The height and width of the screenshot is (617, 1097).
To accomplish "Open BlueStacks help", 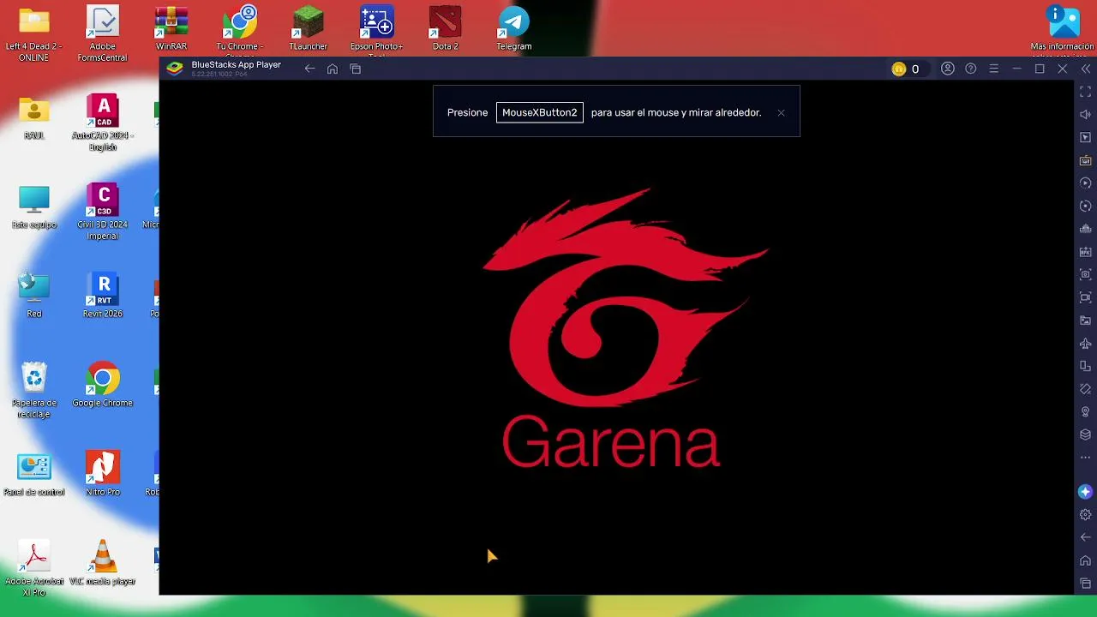I will pyautogui.click(x=971, y=69).
